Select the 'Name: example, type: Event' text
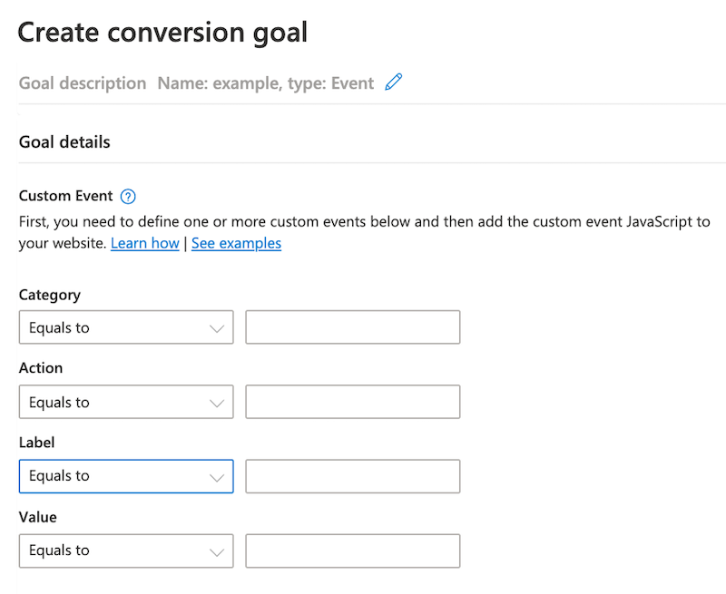Viewport: 726px width, 594px height. pyautogui.click(x=266, y=82)
